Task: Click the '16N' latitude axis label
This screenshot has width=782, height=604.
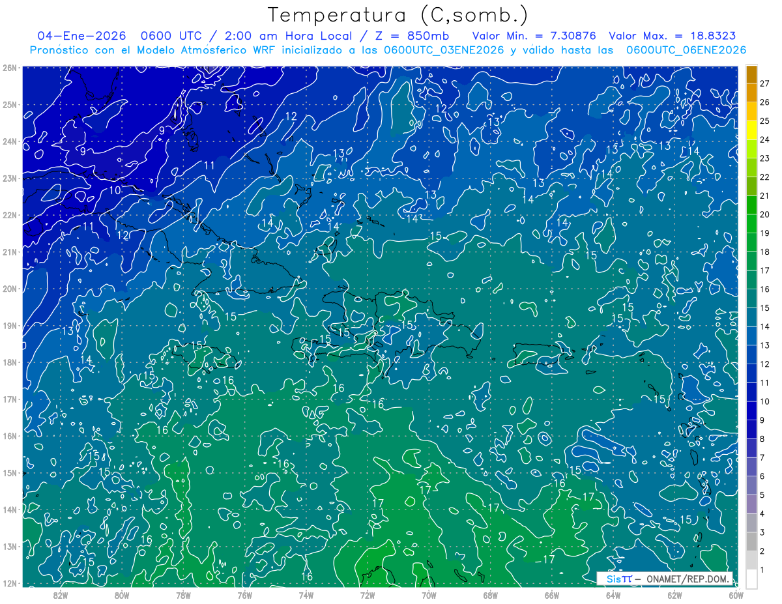Action: pyautogui.click(x=9, y=436)
